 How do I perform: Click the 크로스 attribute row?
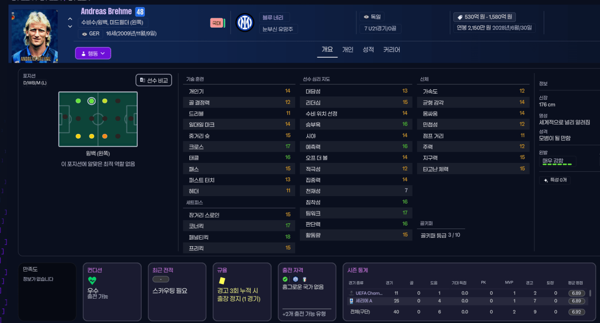(x=239, y=147)
